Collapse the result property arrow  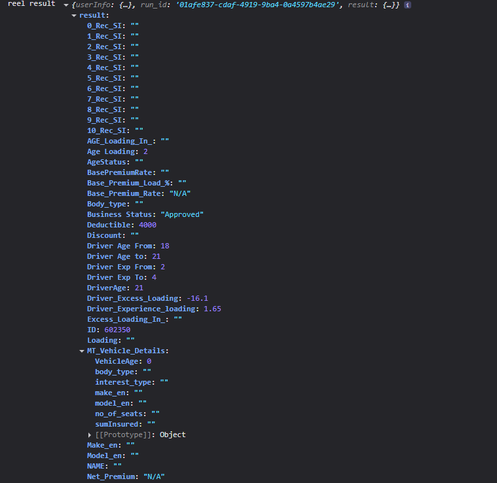coord(74,16)
